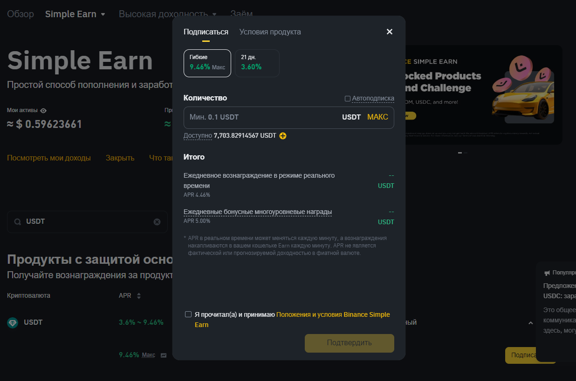Sort by APR using the arrows icon

138,296
